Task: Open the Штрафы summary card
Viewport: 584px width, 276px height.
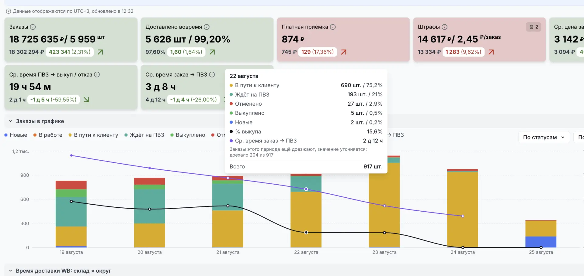Action: click(479, 40)
